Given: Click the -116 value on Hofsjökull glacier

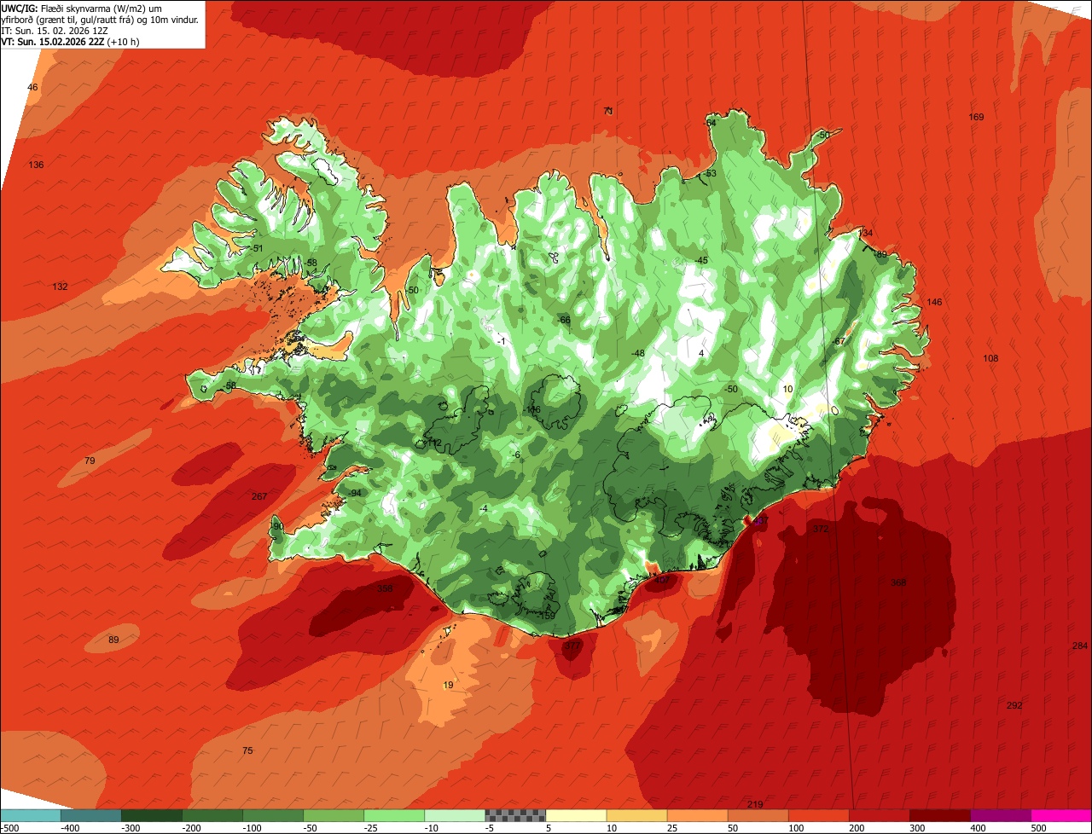Looking at the screenshot, I should point(531,409).
